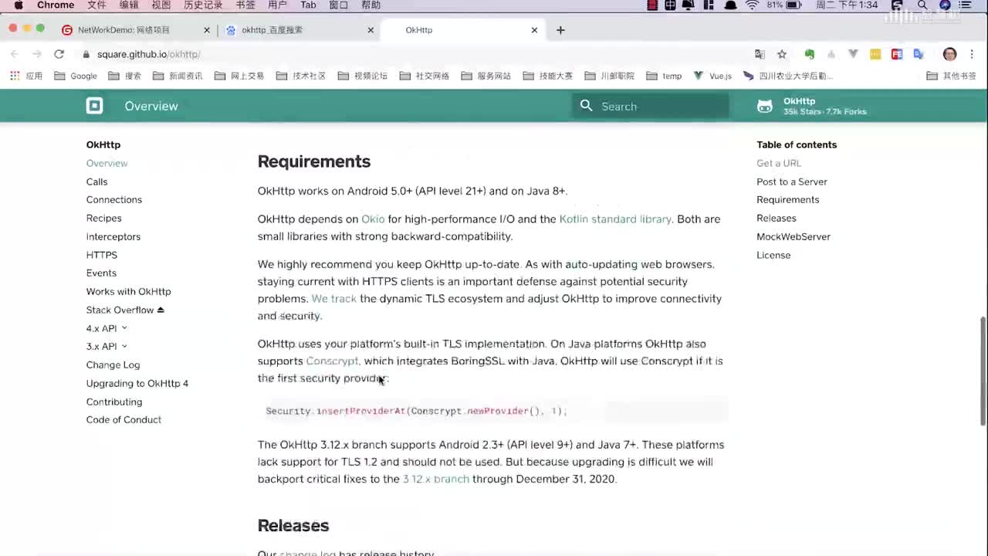Screen dimensions: 988x556
Task: Open the Kotlin standard library link
Action: 615,219
